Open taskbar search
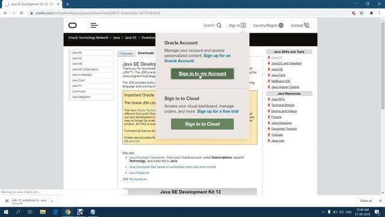 [18, 212]
